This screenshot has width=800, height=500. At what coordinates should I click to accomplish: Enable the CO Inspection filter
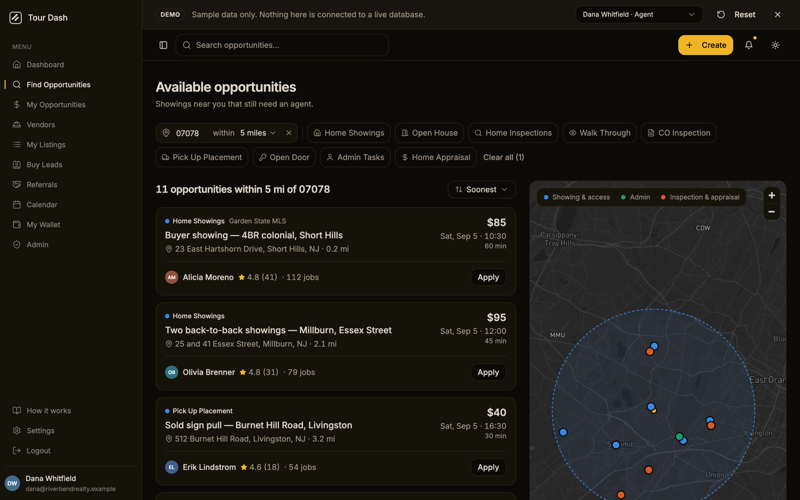pyautogui.click(x=679, y=133)
